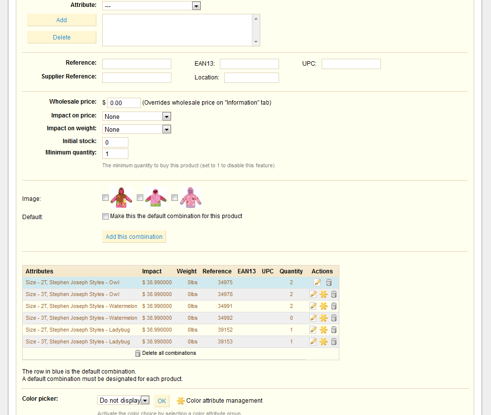Make Size 3T Owl the default combination
This screenshot has height=415, width=491.
pos(324,294)
